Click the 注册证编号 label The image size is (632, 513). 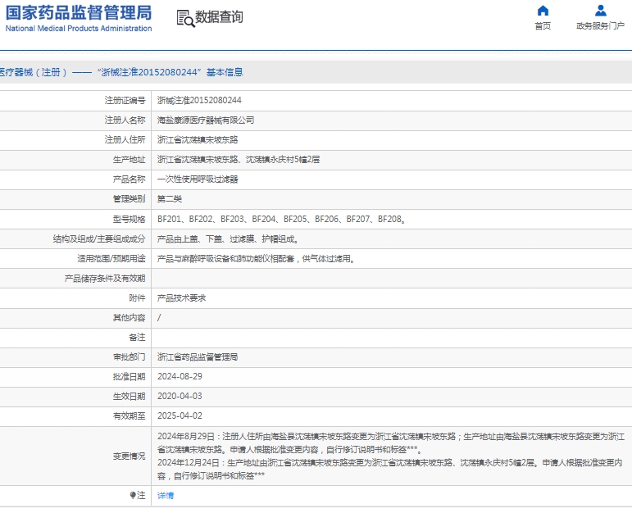click(x=125, y=100)
